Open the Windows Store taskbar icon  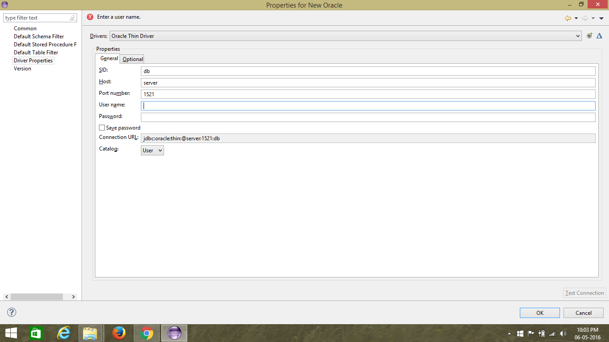click(36, 333)
